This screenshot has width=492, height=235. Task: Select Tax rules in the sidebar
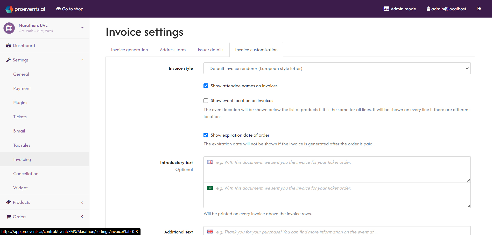click(x=22, y=145)
